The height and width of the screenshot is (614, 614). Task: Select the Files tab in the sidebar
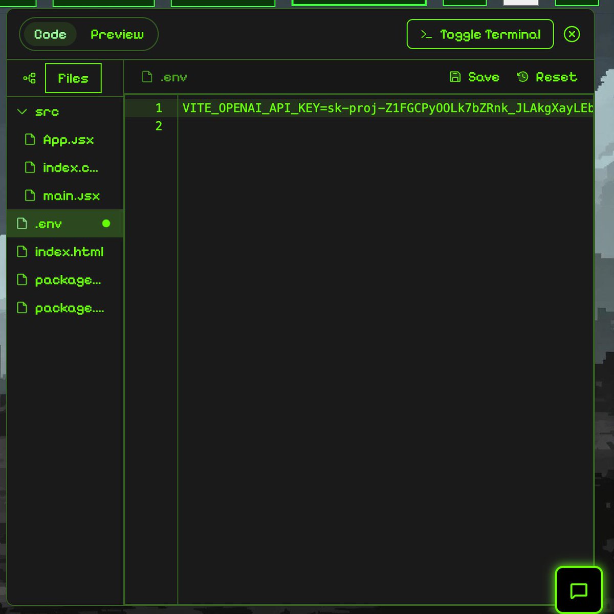tap(73, 78)
